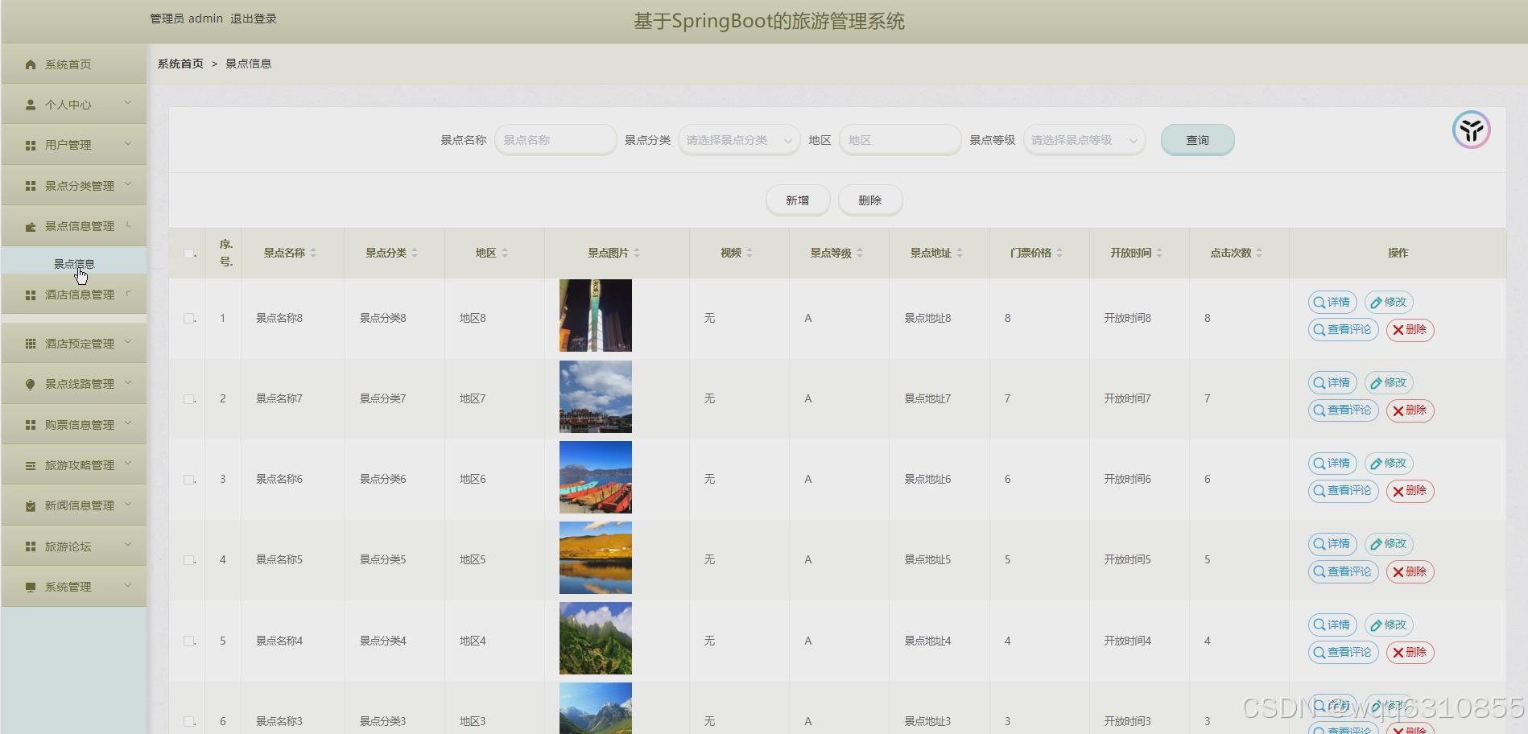Open the 酒店预定管理 menu entry
Viewport: 1528px width, 734px height.
tap(73, 343)
